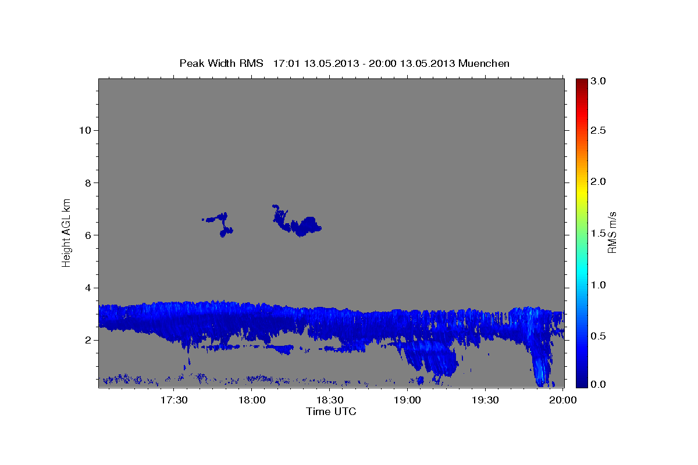This screenshot has width=698, height=465.
Task: Click the height tick label 4
Action: tap(87, 288)
